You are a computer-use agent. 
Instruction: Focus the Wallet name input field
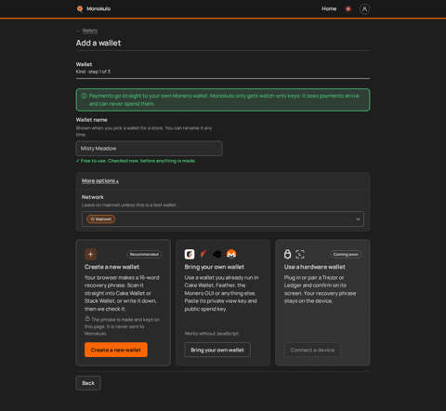click(149, 149)
